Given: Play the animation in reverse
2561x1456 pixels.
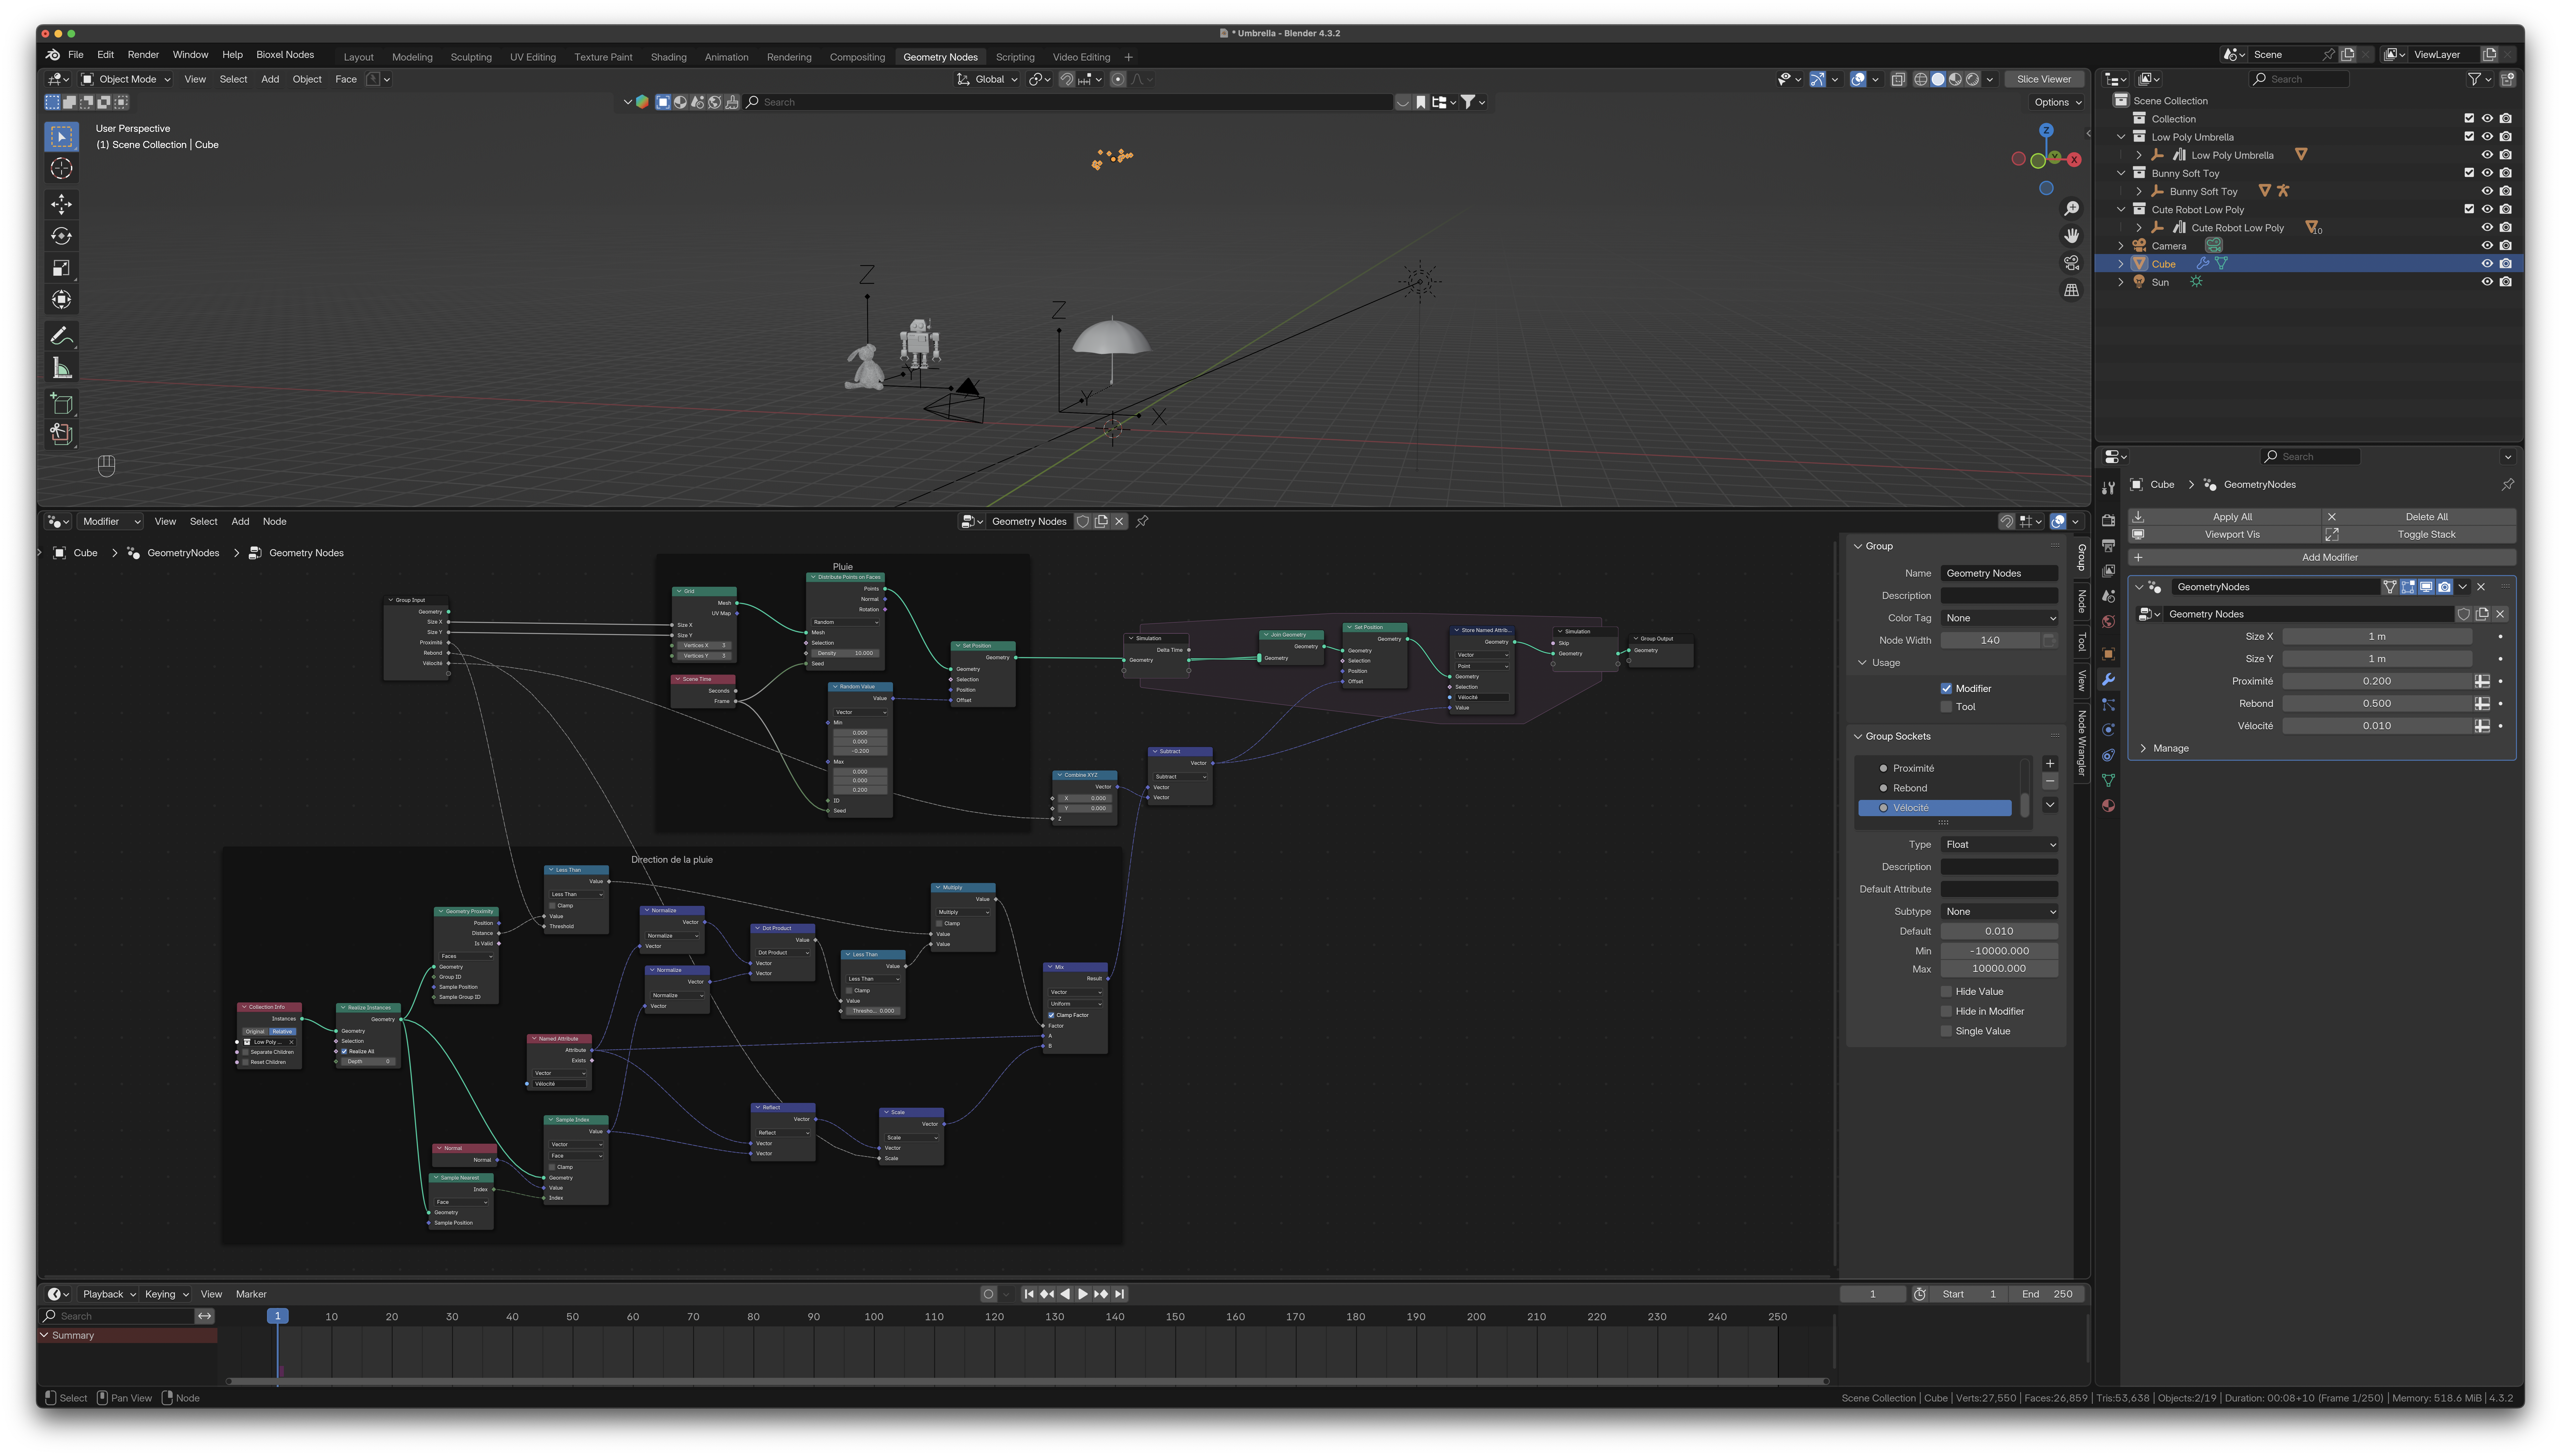Looking at the screenshot, I should pyautogui.click(x=1065, y=1294).
